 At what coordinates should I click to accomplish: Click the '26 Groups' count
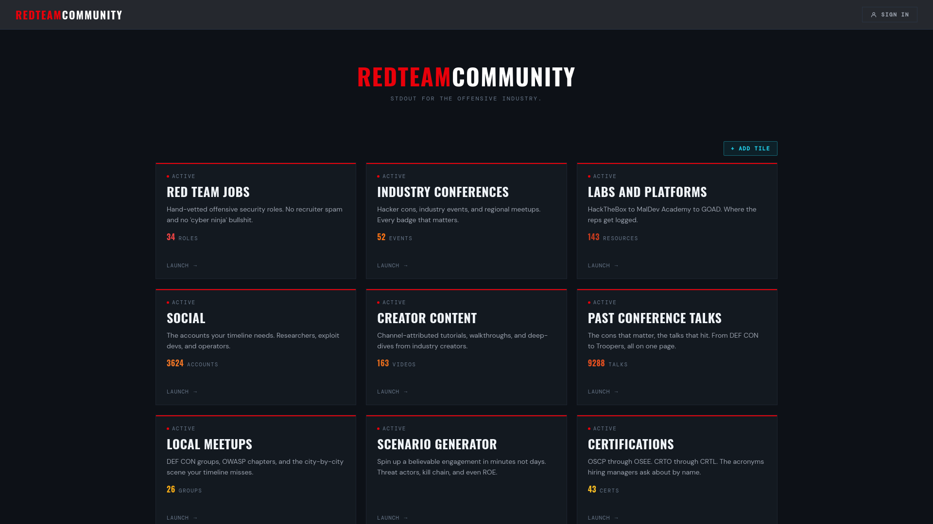pos(184,490)
